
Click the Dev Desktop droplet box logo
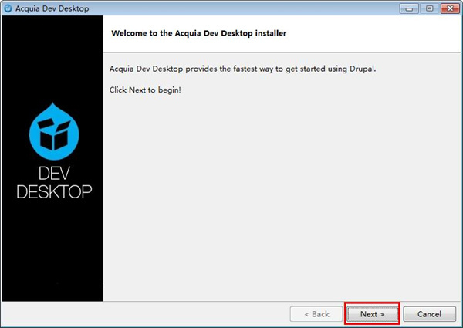(x=54, y=131)
